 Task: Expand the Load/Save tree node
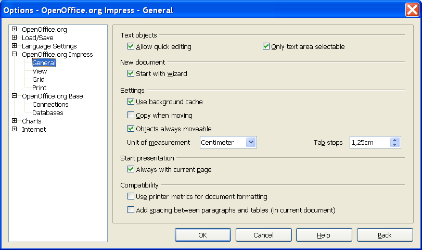click(x=15, y=37)
